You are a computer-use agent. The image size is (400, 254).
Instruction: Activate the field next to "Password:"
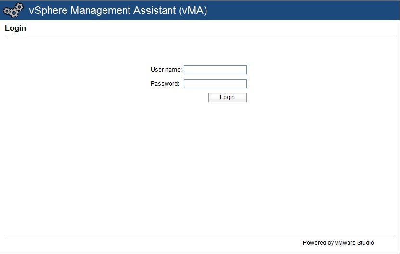pyautogui.click(x=215, y=84)
